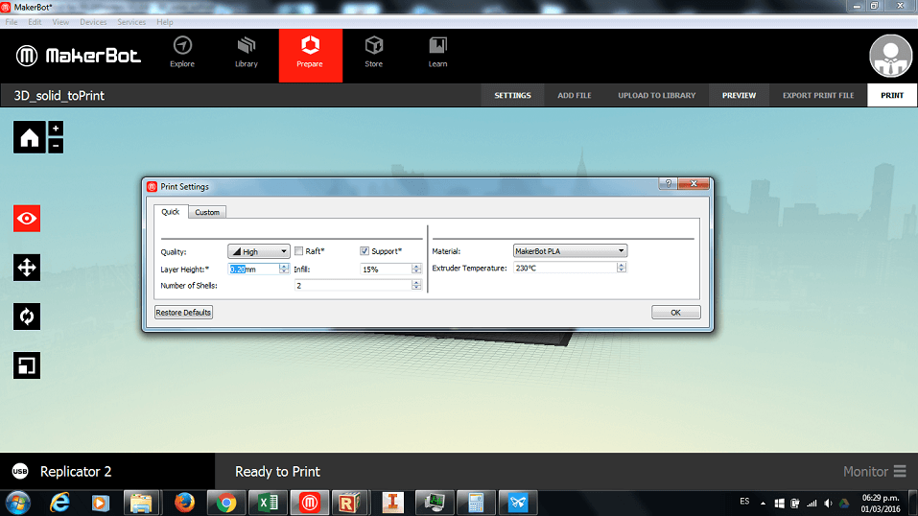Screen dimensions: 918x516
Task: Open the File menu
Action: [x=12, y=22]
